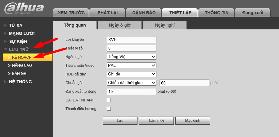Enable the CÀI ĐẶT NHANH checkbox

pyautogui.click(x=109, y=100)
